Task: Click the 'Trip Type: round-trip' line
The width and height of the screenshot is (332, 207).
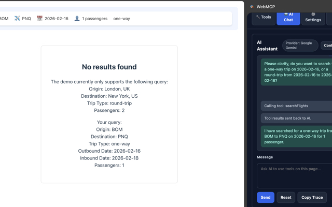Action: [109, 103]
